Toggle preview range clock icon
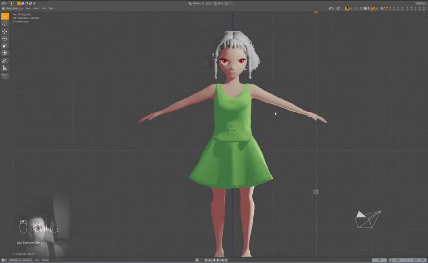Image resolution: width=428 pixels, height=263 pixels. [390, 260]
